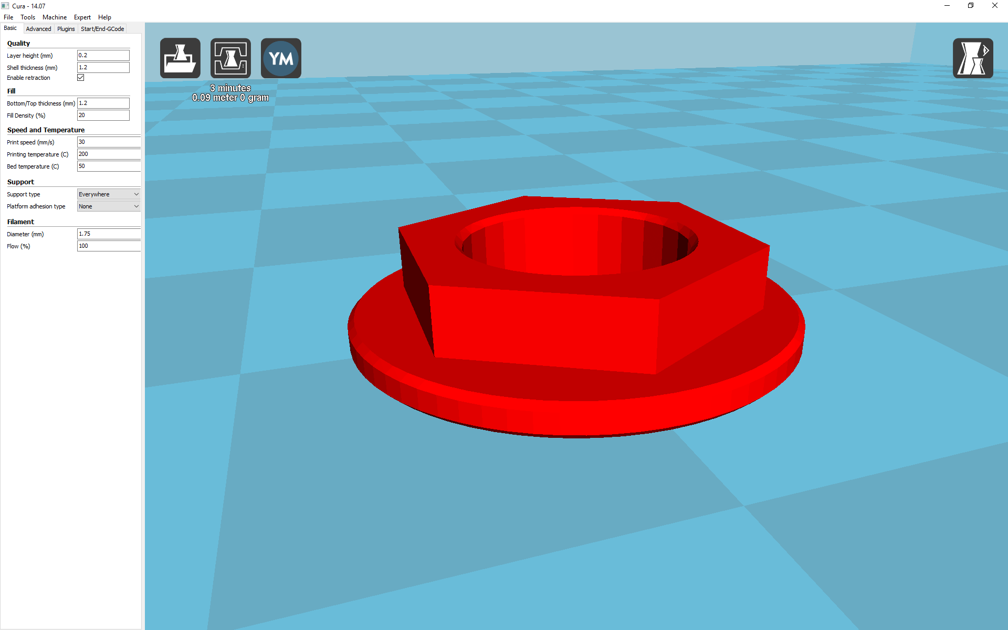
Task: Open the Expert menu
Action: (x=82, y=17)
